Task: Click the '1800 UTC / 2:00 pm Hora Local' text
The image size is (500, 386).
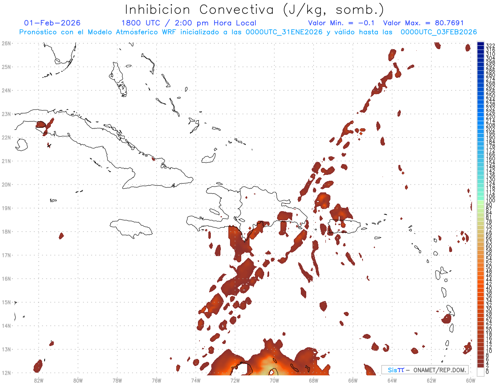Action: pos(189,23)
